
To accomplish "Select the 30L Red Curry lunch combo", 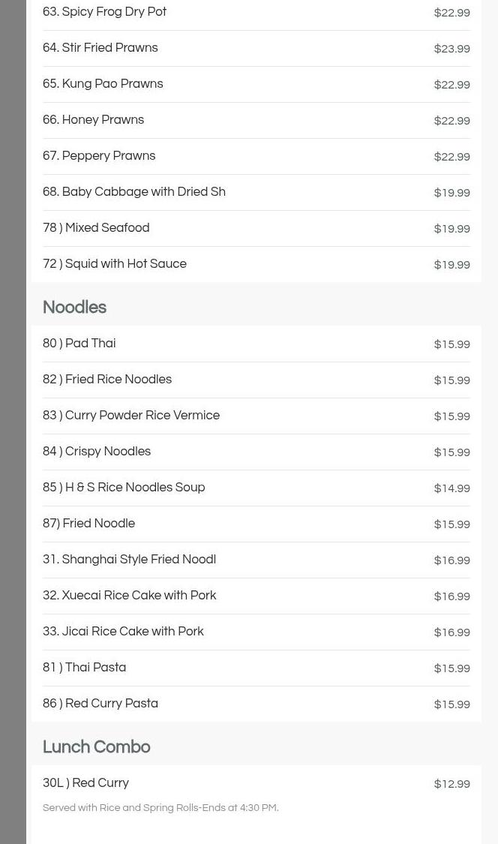I will pyautogui.click(x=256, y=794).
